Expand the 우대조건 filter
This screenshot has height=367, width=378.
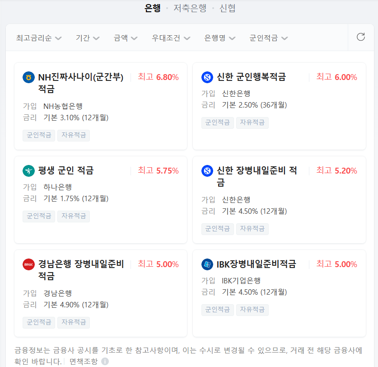[x=171, y=38]
